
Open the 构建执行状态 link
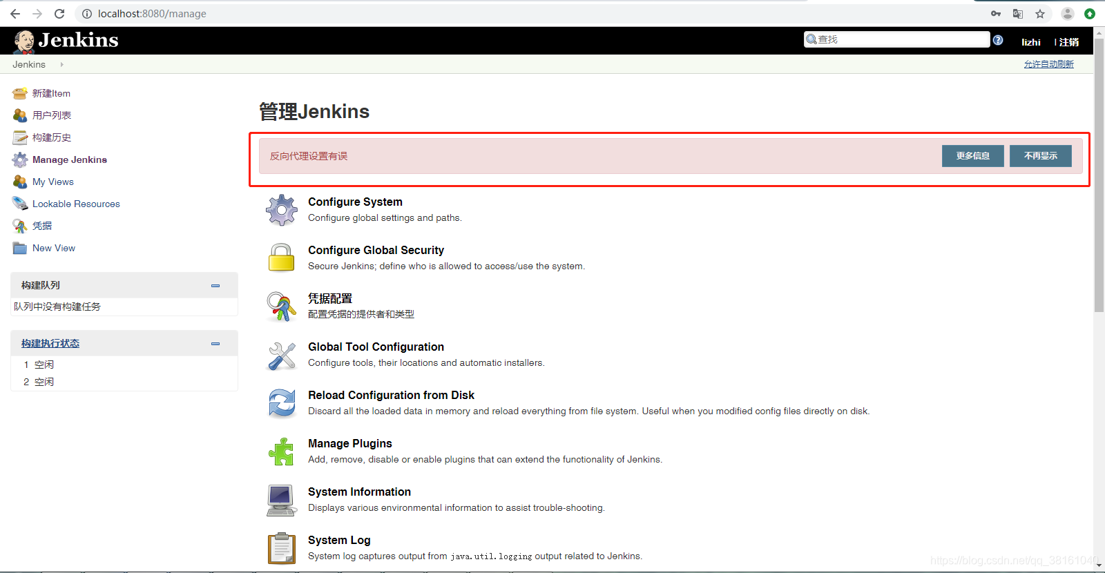(x=50, y=343)
